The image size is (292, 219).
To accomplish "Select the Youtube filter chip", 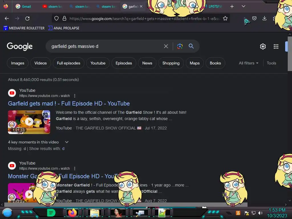I will tap(98, 63).
